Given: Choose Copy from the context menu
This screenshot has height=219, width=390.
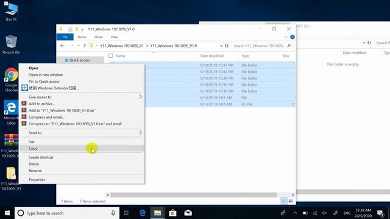Looking at the screenshot, I should [x=82, y=148].
